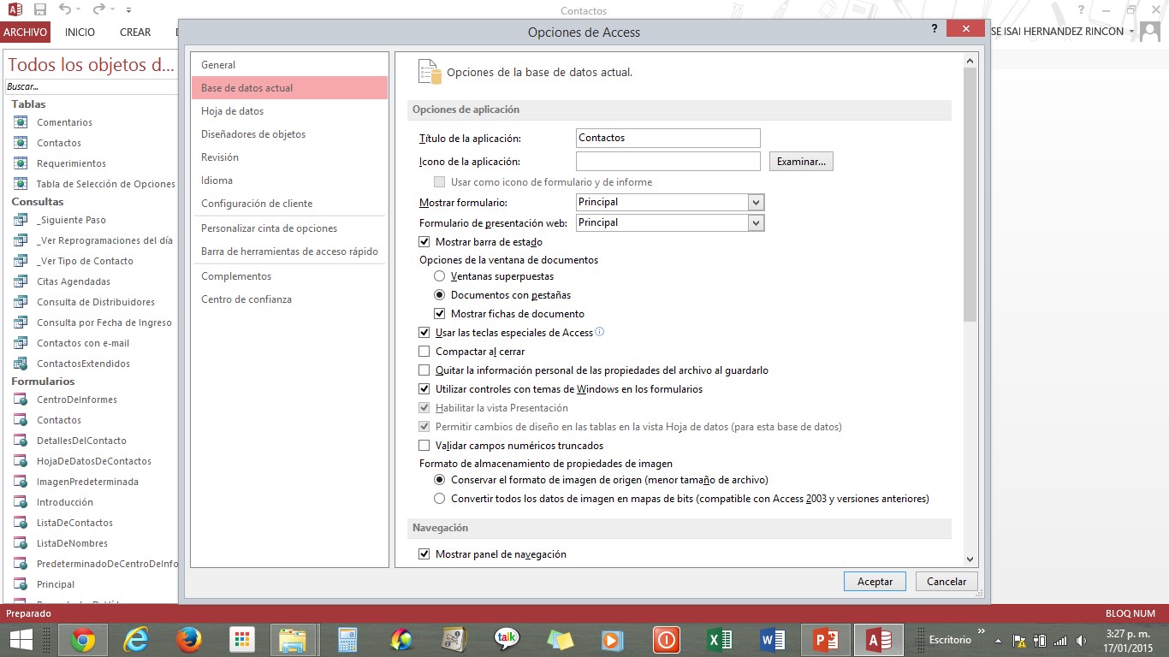Open user account dropdown arrow
This screenshot has height=657, width=1169.
pyautogui.click(x=1131, y=32)
